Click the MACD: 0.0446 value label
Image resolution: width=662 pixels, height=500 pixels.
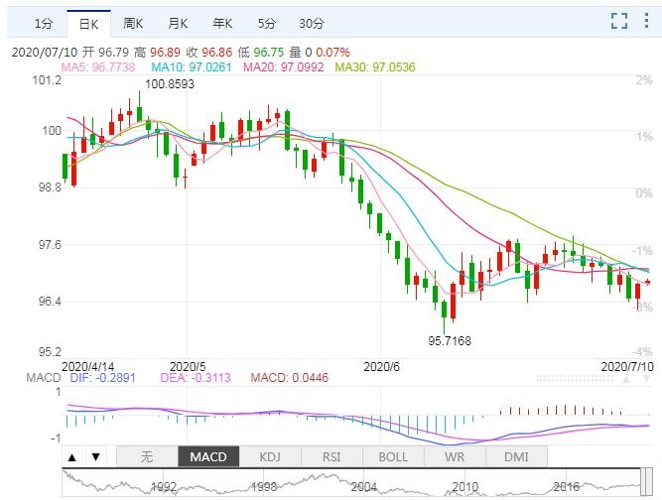click(x=289, y=378)
